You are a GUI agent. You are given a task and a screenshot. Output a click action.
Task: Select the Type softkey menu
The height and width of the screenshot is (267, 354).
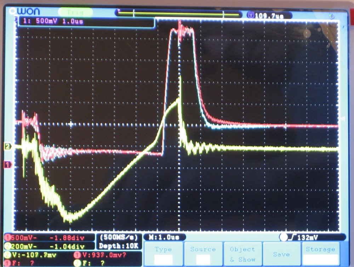pyautogui.click(x=163, y=254)
